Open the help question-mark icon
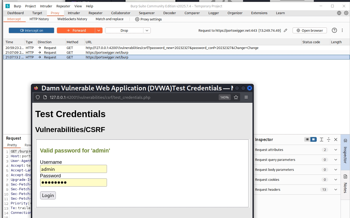350x218 pixels. 334,30
